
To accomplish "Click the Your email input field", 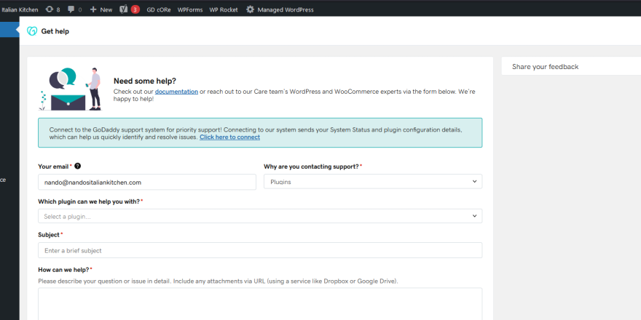I will [x=147, y=182].
